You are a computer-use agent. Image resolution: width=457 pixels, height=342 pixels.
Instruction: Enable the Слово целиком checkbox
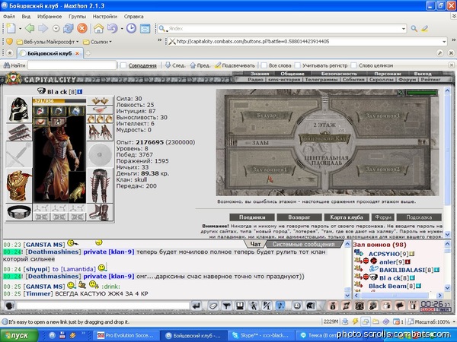tap(353, 65)
